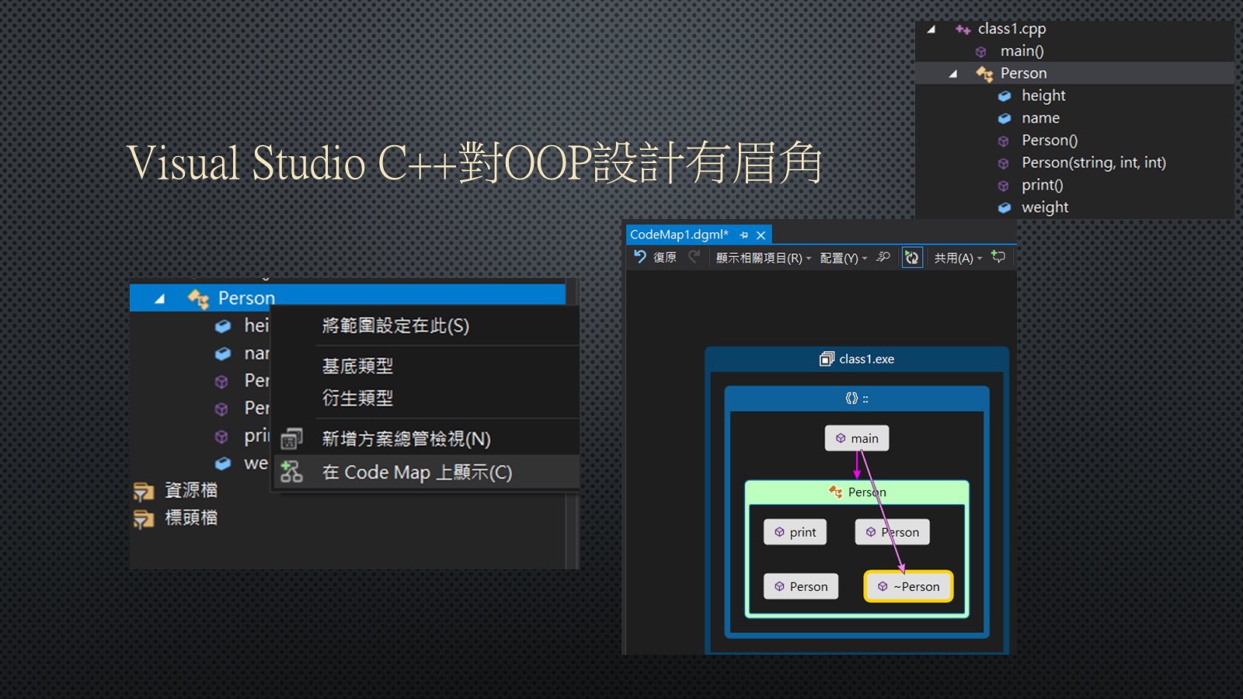The width and height of the screenshot is (1243, 699).
Task: Select main() in the class tree
Action: (1022, 51)
